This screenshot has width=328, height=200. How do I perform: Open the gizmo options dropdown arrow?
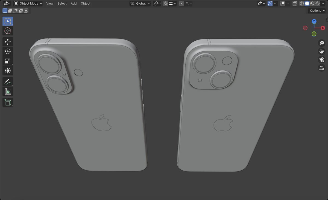coord(276,4)
